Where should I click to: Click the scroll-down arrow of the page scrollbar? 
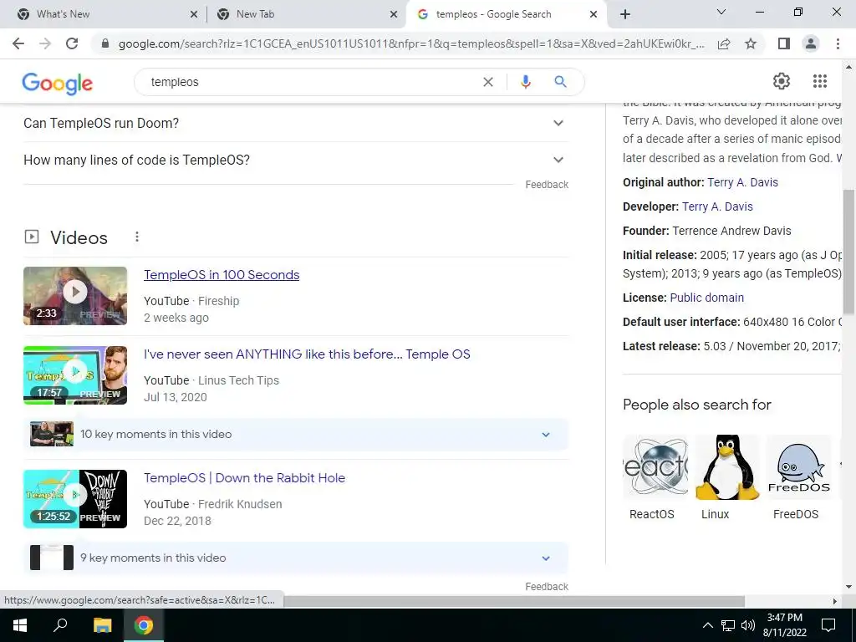(x=848, y=587)
